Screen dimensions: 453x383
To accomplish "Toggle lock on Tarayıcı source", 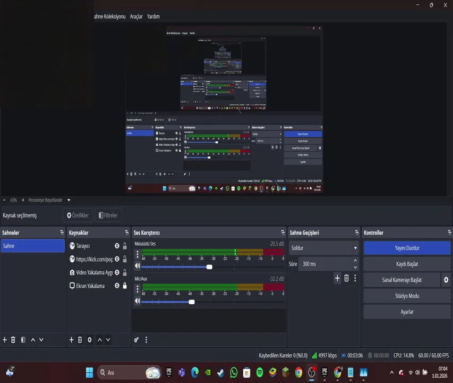I will point(125,246).
